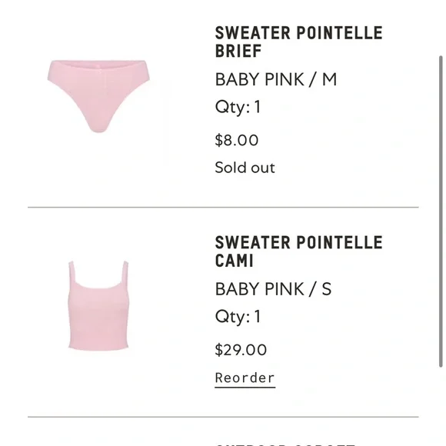Click the Sold out label for the brief
This screenshot has width=446, height=446.
click(x=245, y=168)
